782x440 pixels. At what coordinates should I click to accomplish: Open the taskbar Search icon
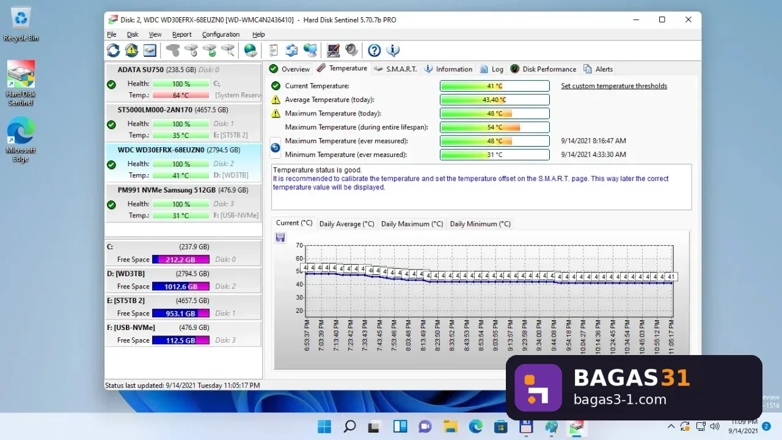(349, 426)
